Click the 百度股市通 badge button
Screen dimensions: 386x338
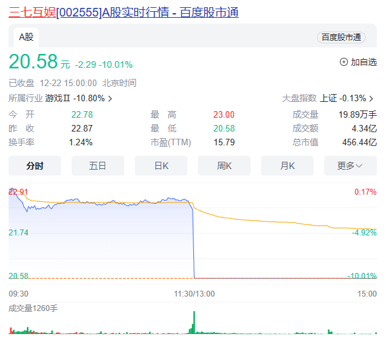point(341,37)
